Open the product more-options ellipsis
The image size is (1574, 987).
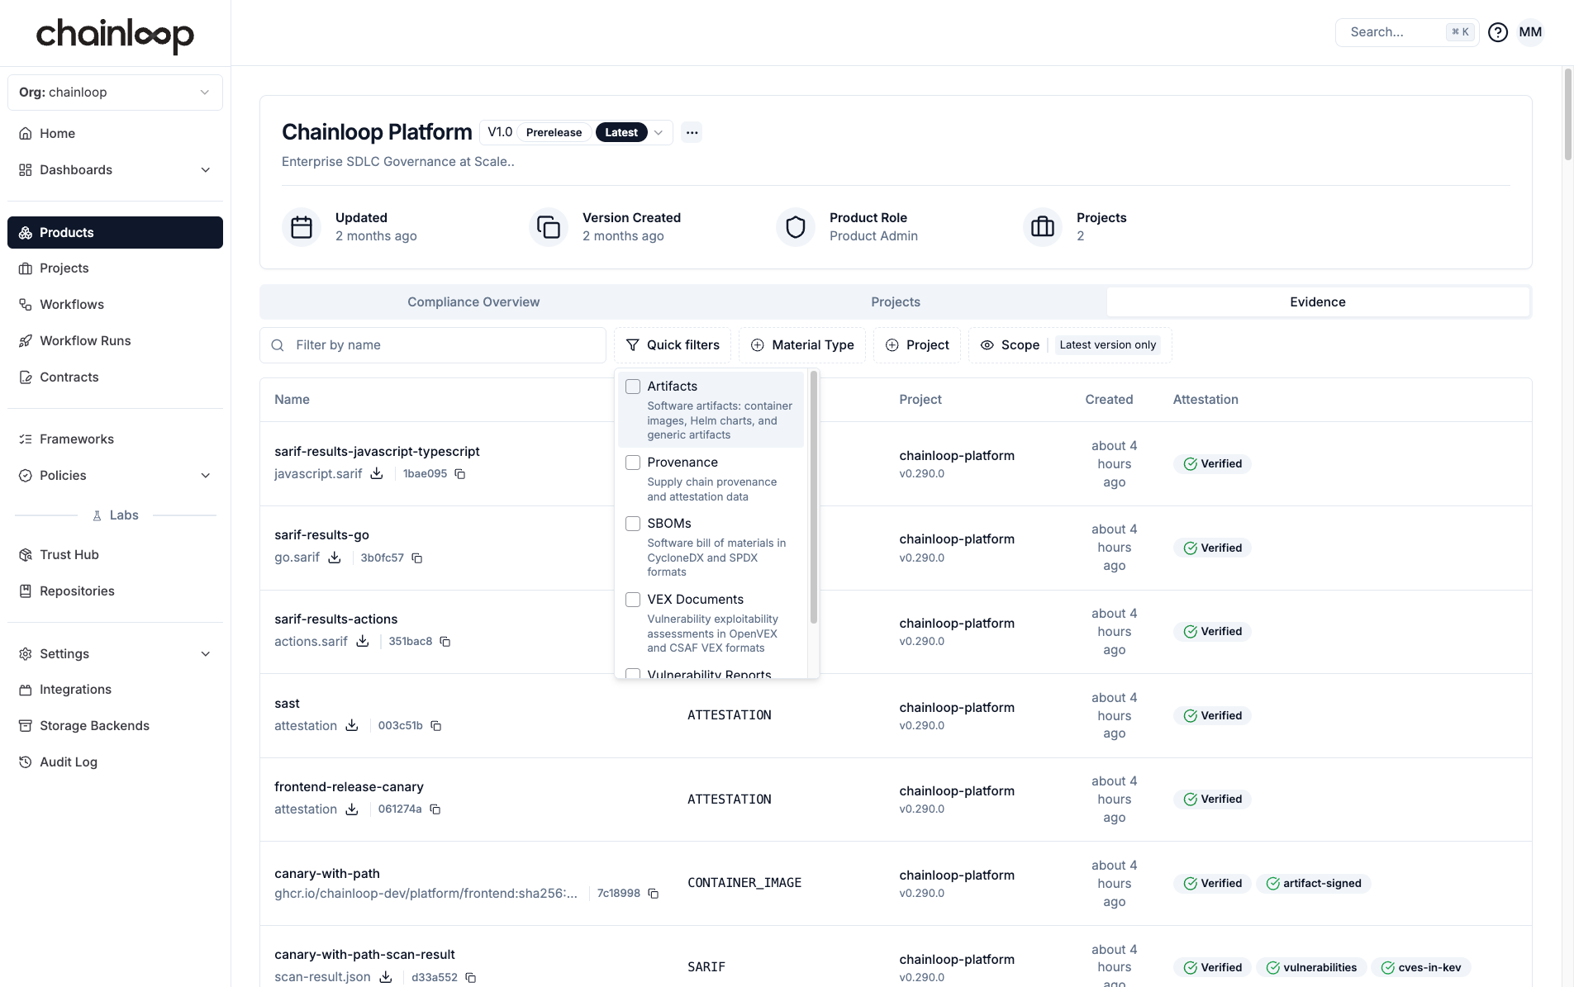[x=692, y=132]
